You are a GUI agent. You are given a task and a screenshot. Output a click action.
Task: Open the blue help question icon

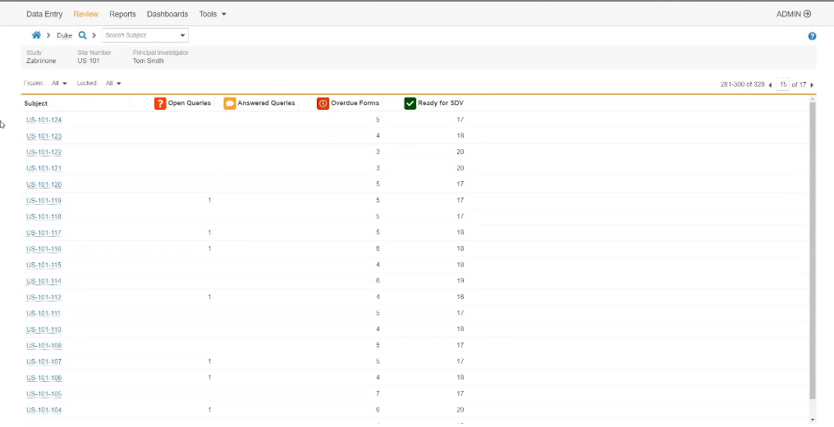(812, 36)
